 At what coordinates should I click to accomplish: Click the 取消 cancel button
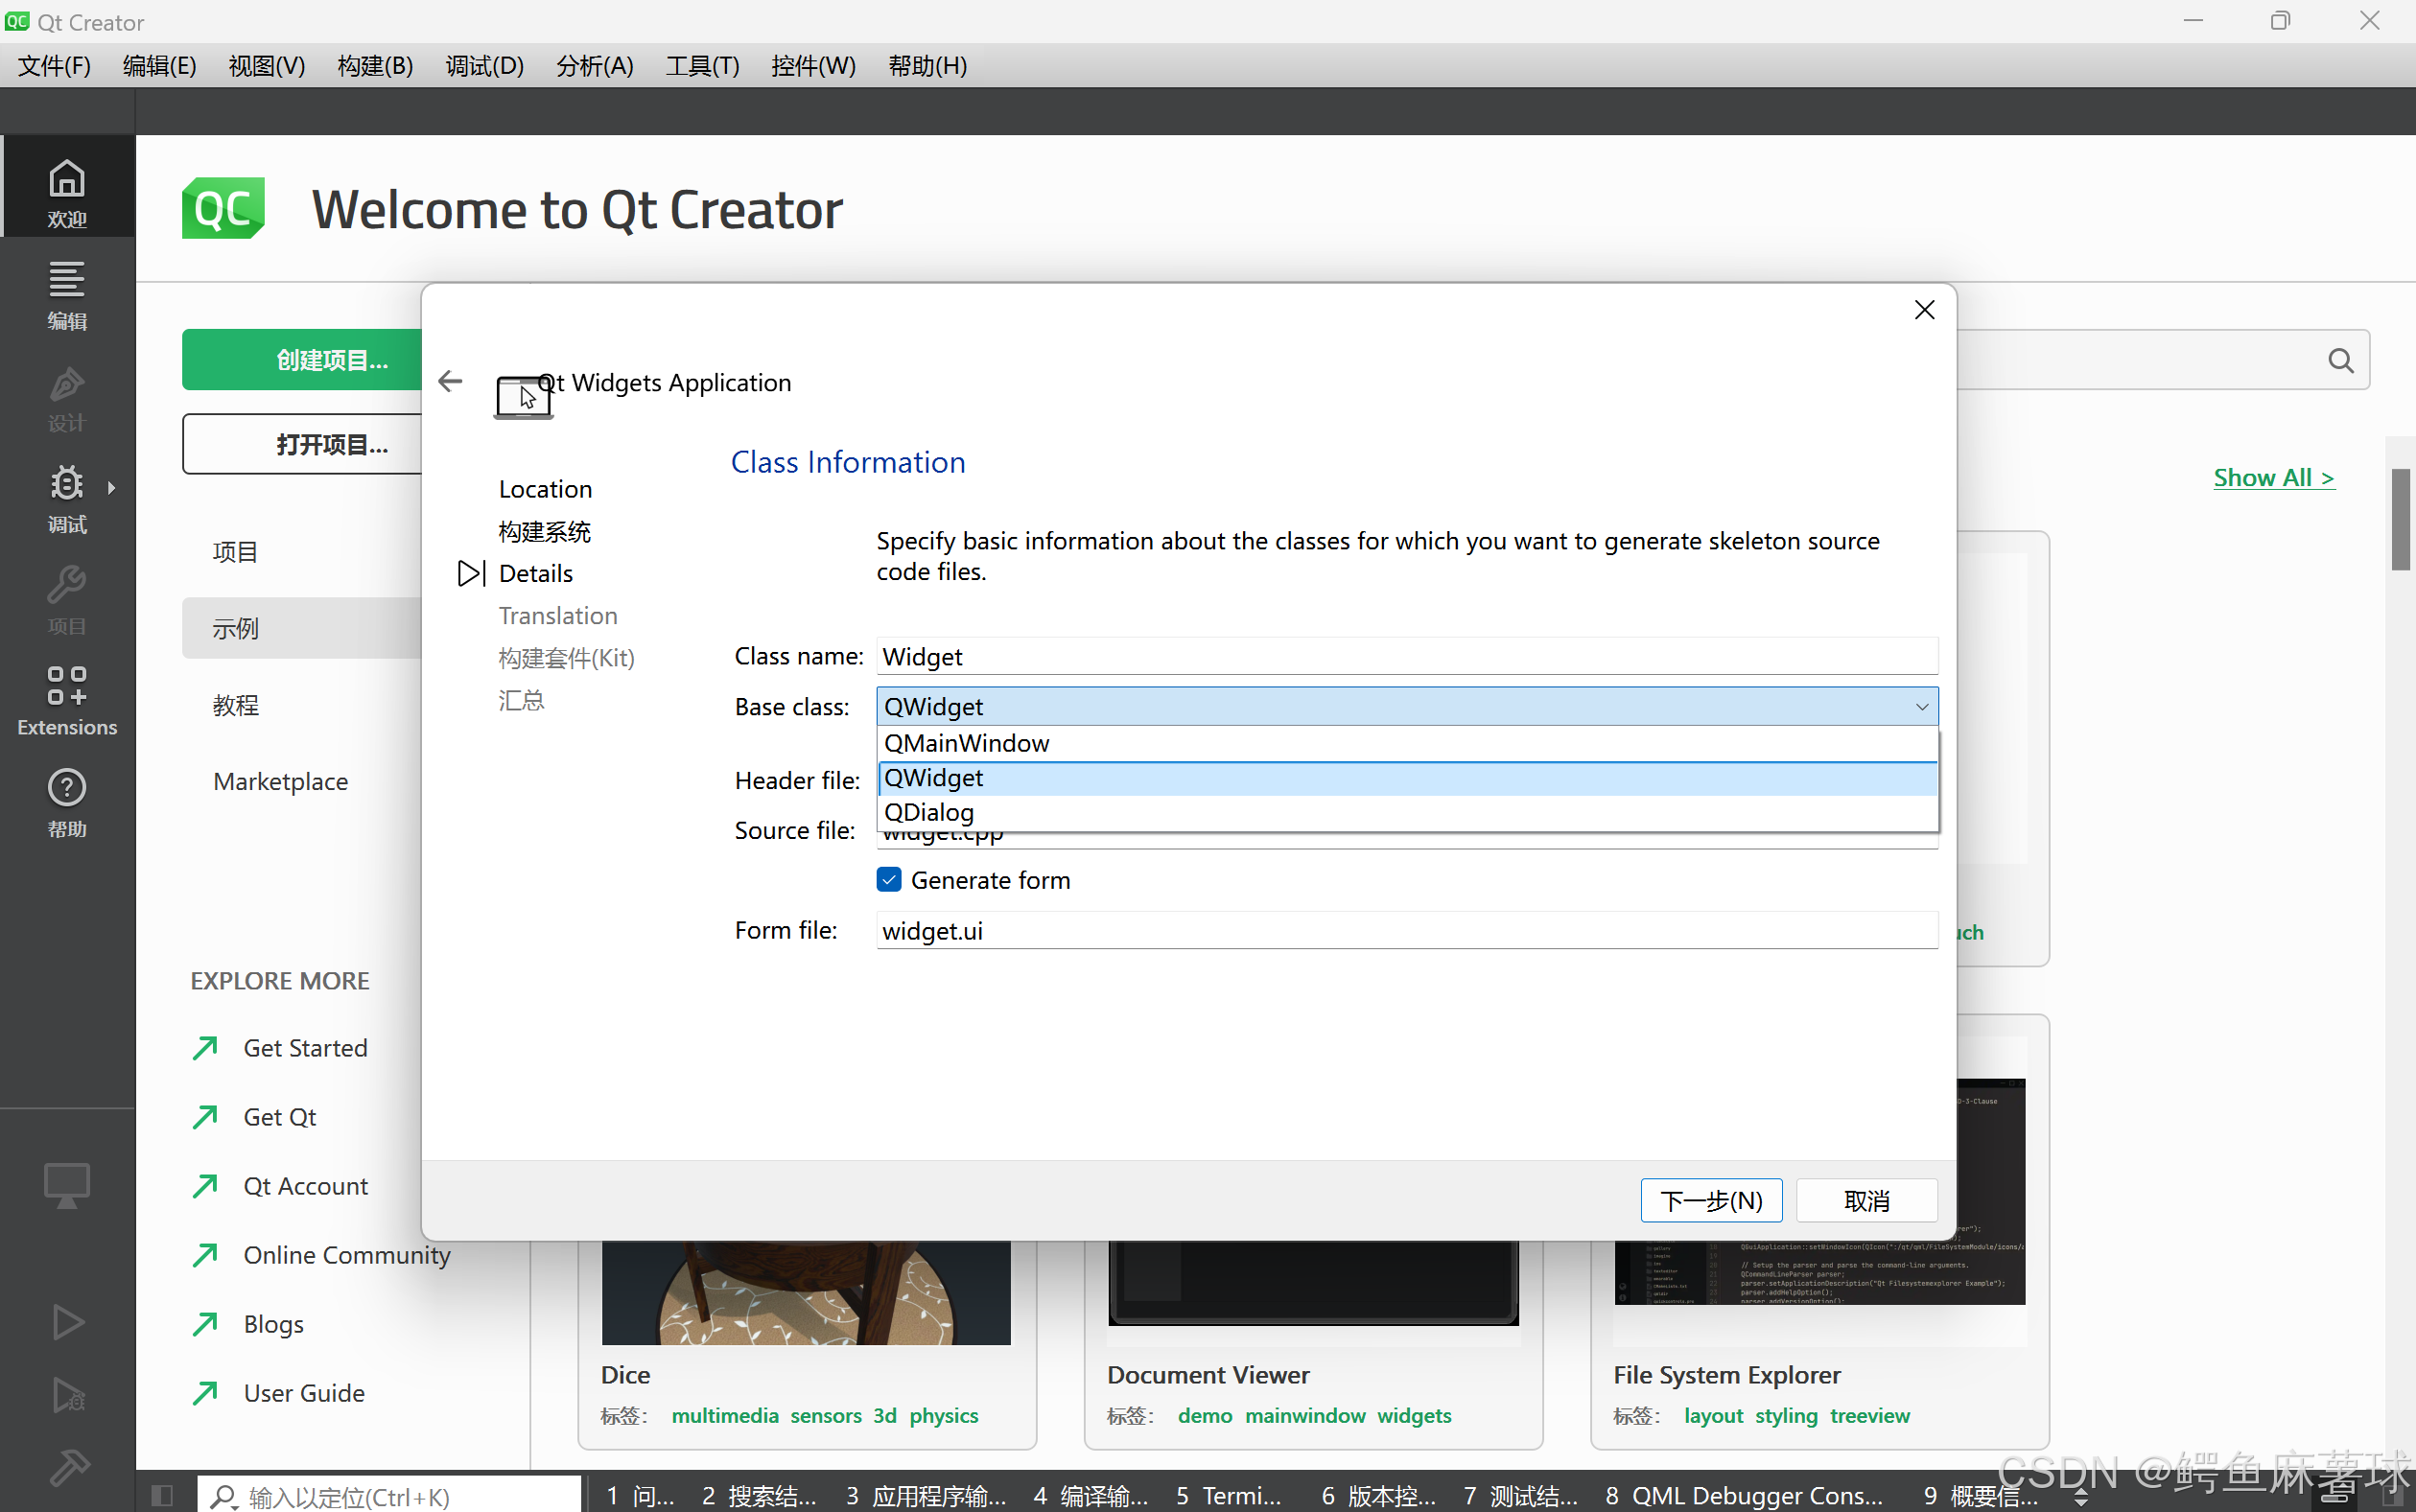coord(1865,1200)
